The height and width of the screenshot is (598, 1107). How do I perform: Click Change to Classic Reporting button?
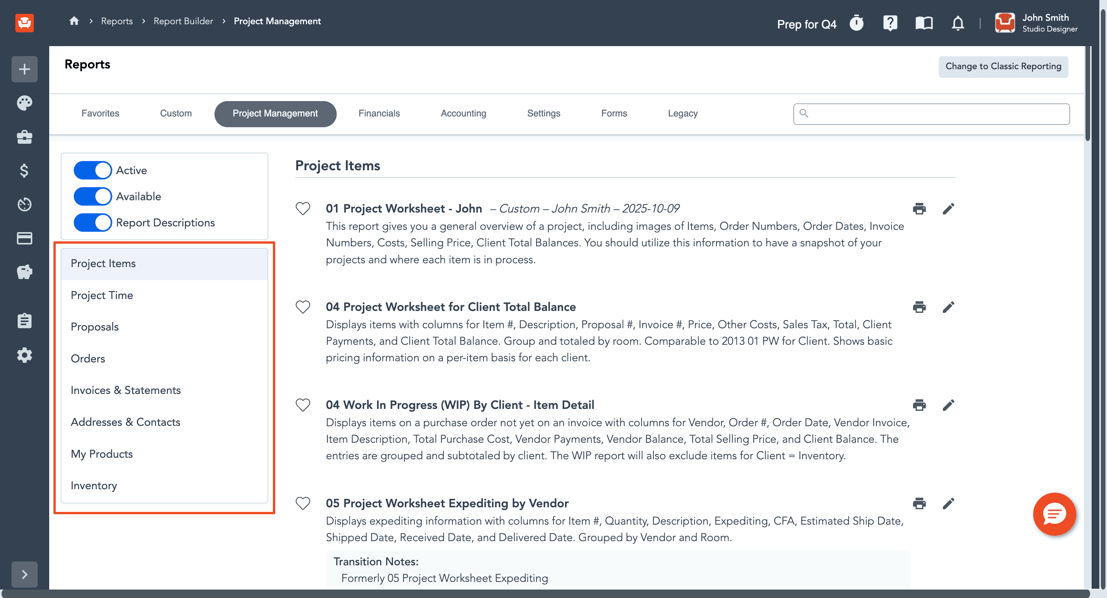click(x=1003, y=66)
